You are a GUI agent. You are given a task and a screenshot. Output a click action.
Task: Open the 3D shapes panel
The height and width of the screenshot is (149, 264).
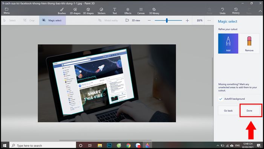(x=88, y=11)
